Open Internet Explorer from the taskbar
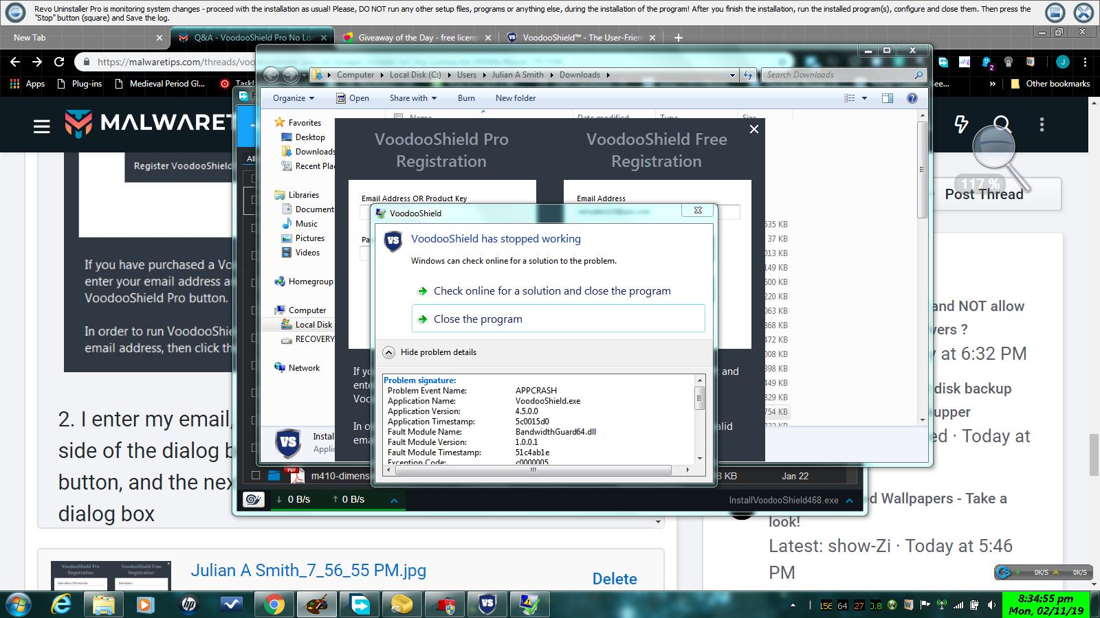This screenshot has width=1100, height=618. (62, 604)
